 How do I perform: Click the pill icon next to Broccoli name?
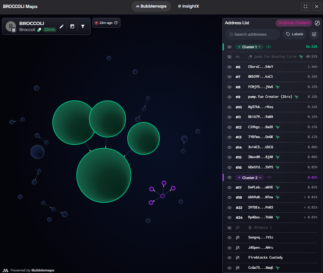pos(39,30)
